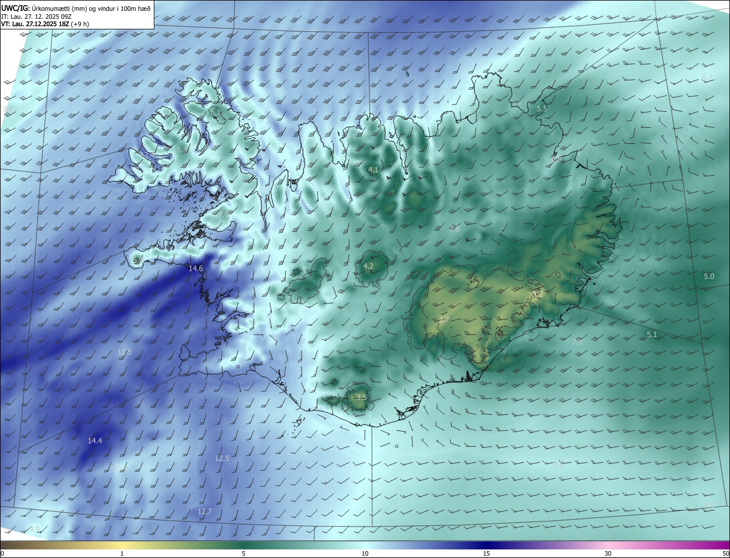Click the 5.5 value label on the map
The image size is (730, 558).
542,108
